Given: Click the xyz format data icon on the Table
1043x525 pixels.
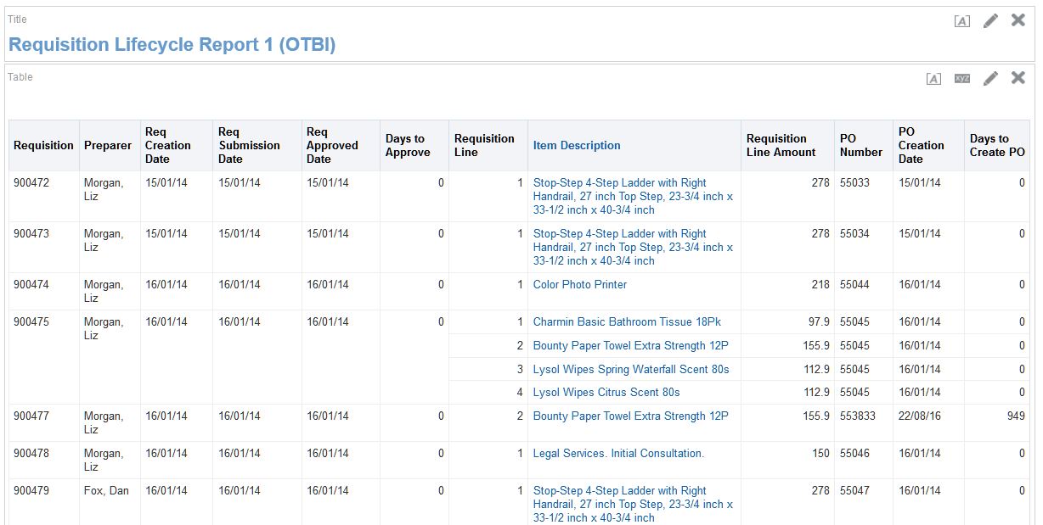Looking at the screenshot, I should [x=961, y=77].
